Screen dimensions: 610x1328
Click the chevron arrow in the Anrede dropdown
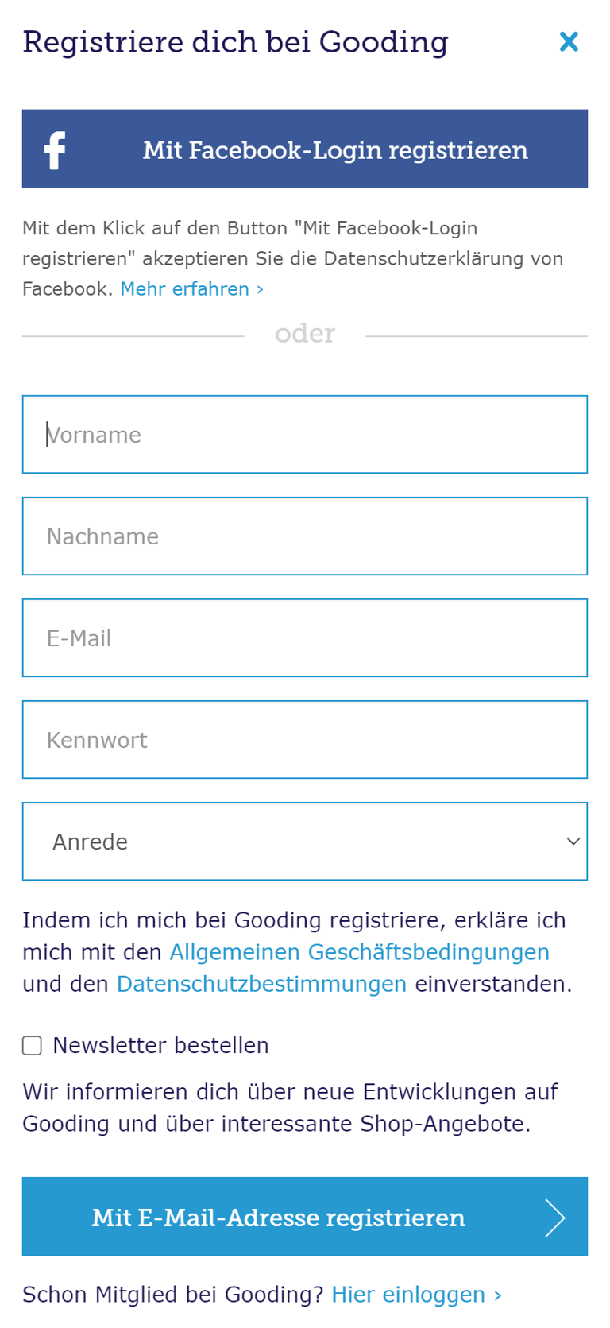(x=573, y=842)
